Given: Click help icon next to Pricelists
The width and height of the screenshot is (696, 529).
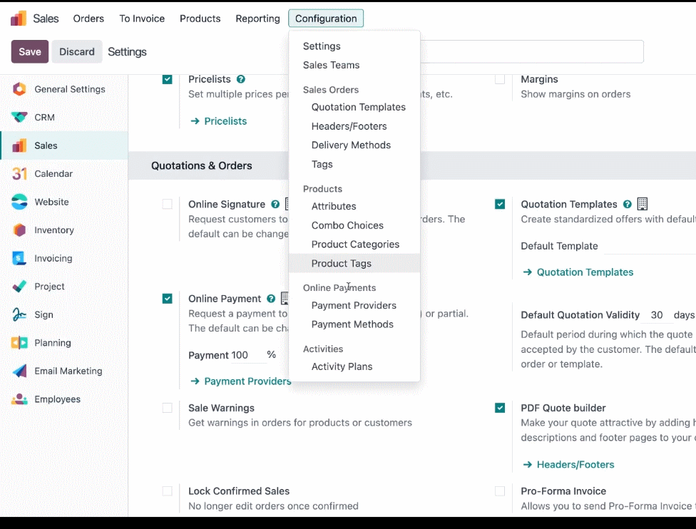Looking at the screenshot, I should tap(240, 79).
